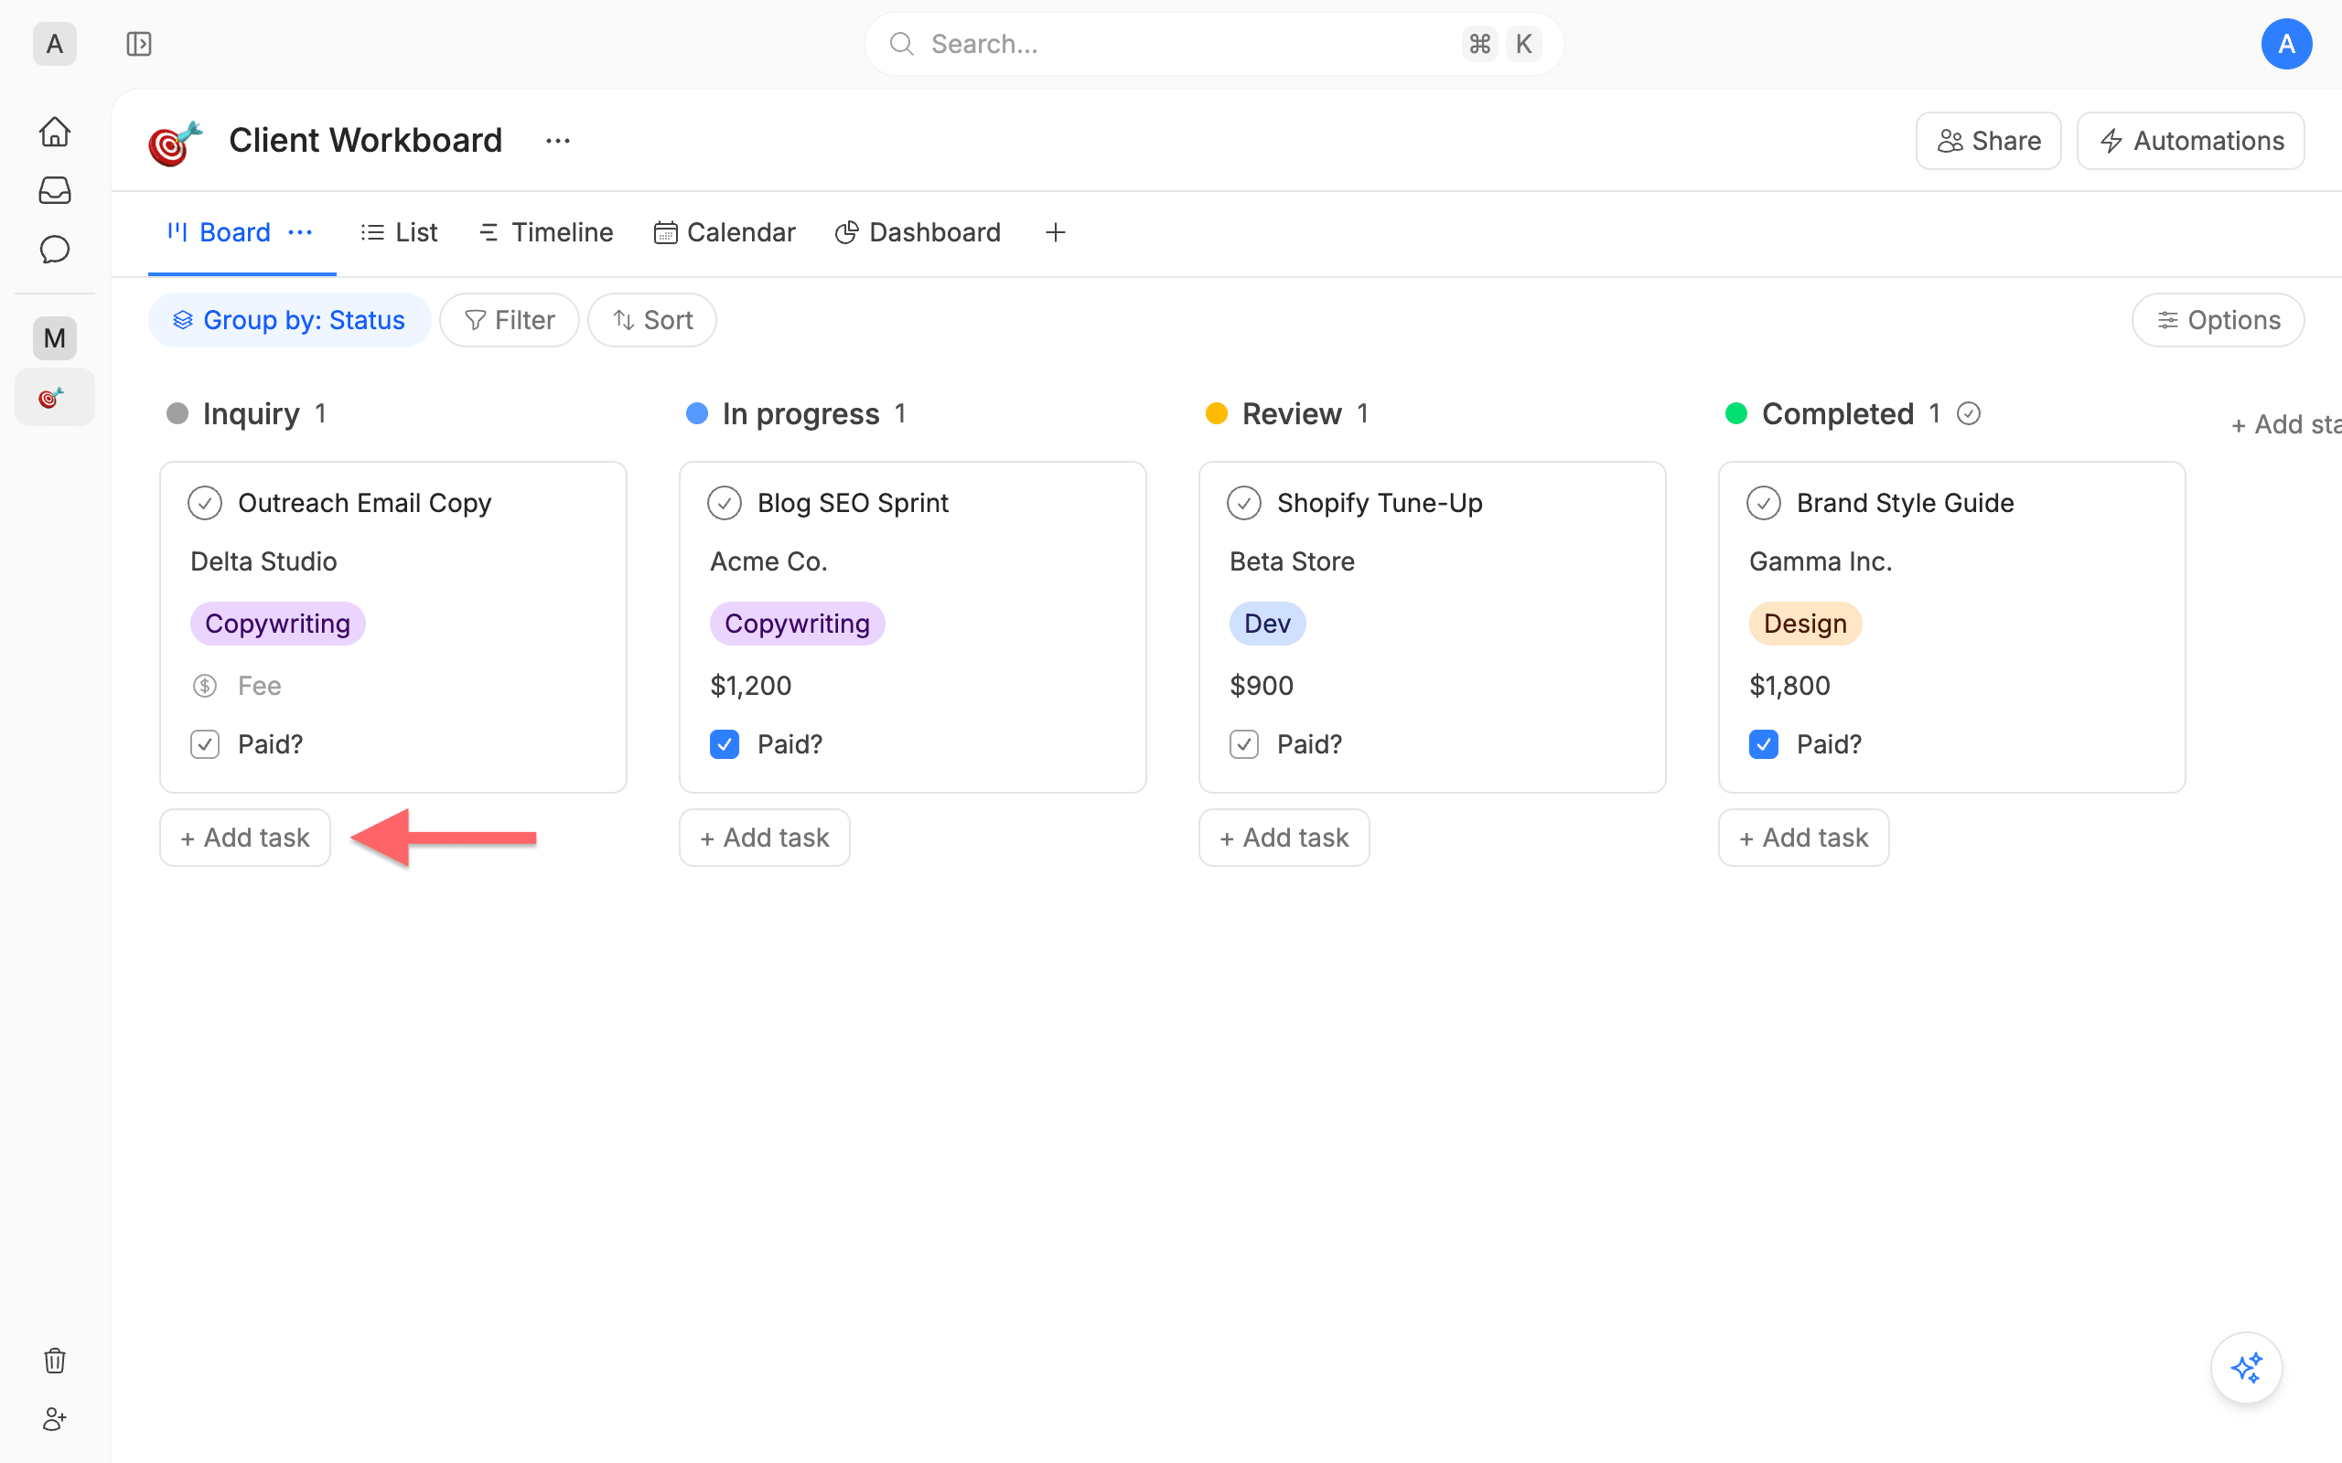Add task in the In progress column

(765, 838)
